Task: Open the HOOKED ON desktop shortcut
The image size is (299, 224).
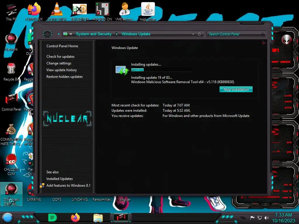Action: click(102, 12)
